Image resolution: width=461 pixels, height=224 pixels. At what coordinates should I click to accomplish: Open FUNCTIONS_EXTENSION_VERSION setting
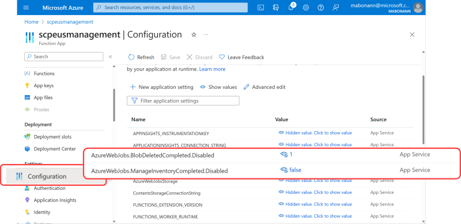tap(168, 205)
